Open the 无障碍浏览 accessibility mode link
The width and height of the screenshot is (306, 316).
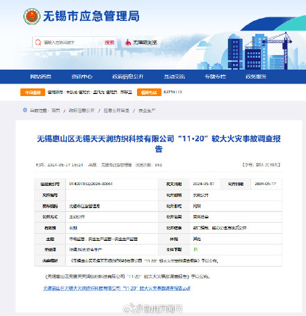[145, 42]
